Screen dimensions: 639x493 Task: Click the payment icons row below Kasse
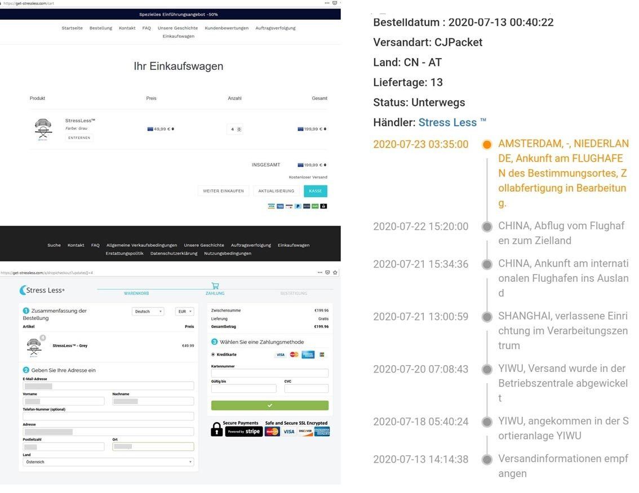(298, 206)
